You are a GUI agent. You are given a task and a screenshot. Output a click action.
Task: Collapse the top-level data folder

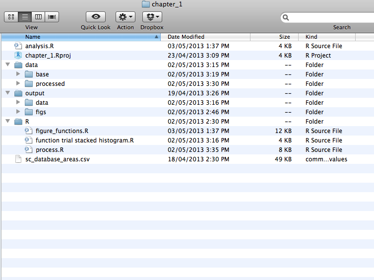[7, 65]
